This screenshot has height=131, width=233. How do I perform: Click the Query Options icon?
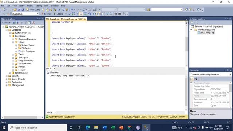pos(77,14)
